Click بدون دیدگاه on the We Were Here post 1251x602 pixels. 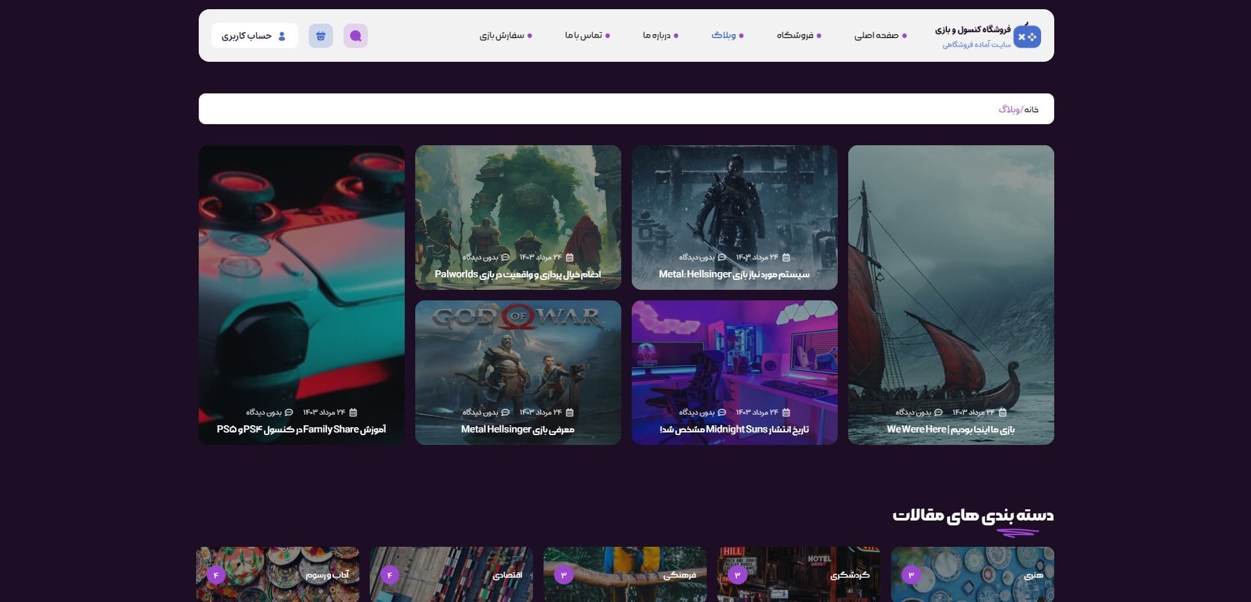(x=913, y=412)
